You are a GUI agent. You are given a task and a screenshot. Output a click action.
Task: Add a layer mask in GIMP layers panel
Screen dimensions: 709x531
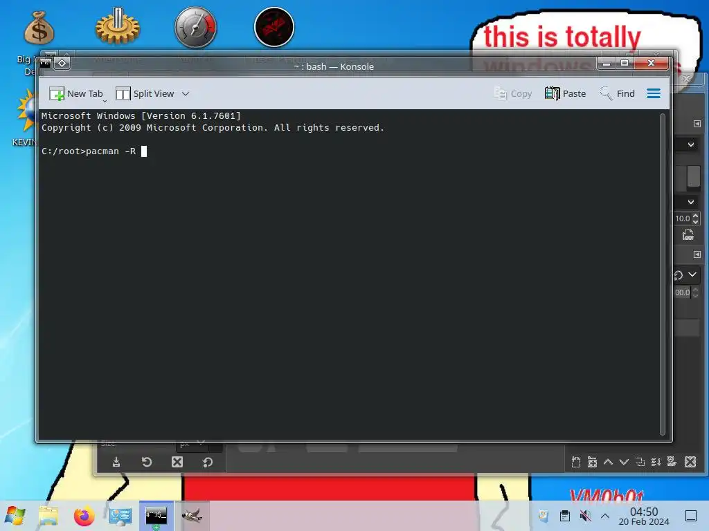click(672, 461)
